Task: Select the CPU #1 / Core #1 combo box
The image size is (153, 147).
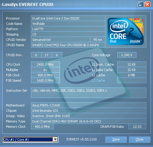Action: point(30,139)
